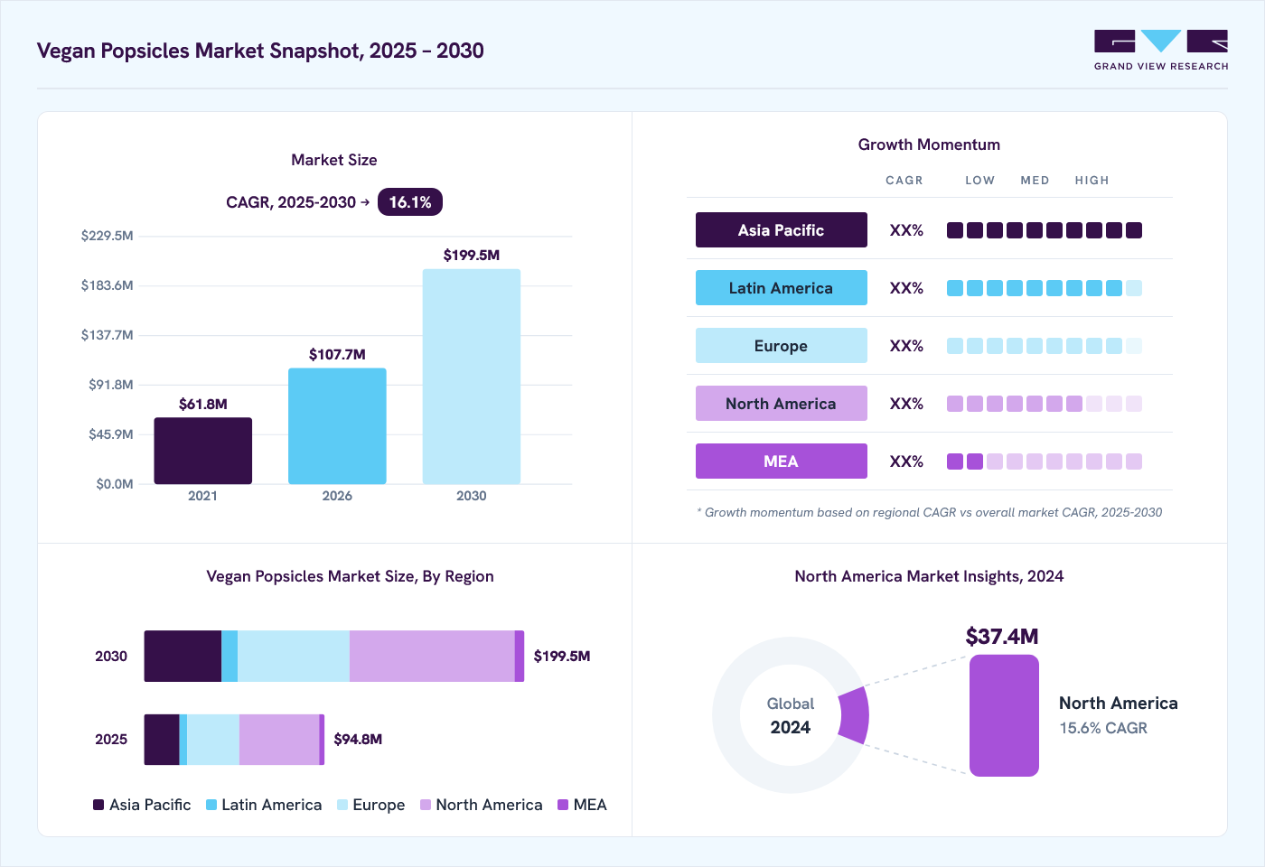Click the Latin America legend swatch
This screenshot has height=867, width=1265.
(211, 805)
